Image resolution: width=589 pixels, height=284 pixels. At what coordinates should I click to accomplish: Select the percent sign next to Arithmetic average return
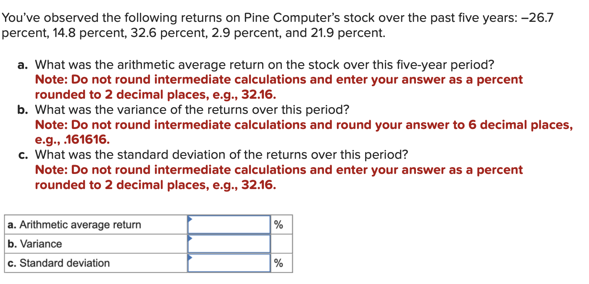tap(279, 225)
